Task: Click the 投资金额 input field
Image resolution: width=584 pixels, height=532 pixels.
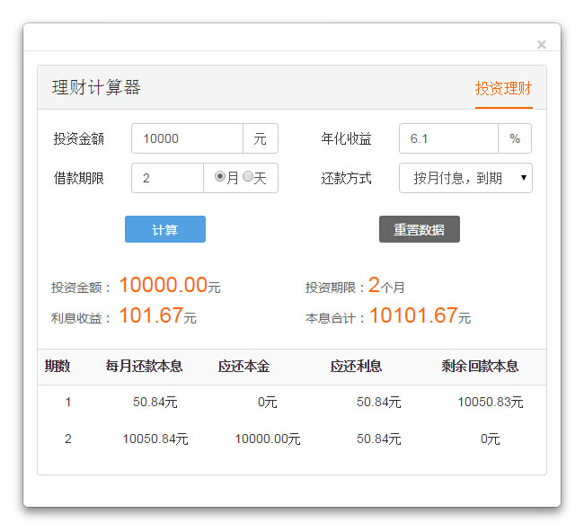Action: (x=187, y=138)
